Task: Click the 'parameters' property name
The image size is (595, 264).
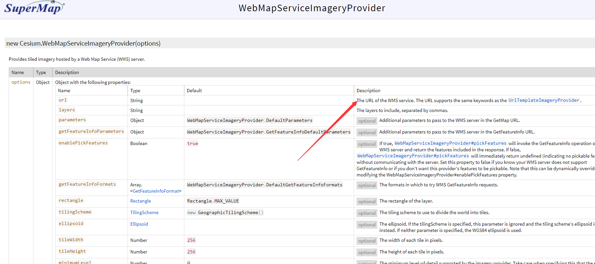Action: coord(72,120)
